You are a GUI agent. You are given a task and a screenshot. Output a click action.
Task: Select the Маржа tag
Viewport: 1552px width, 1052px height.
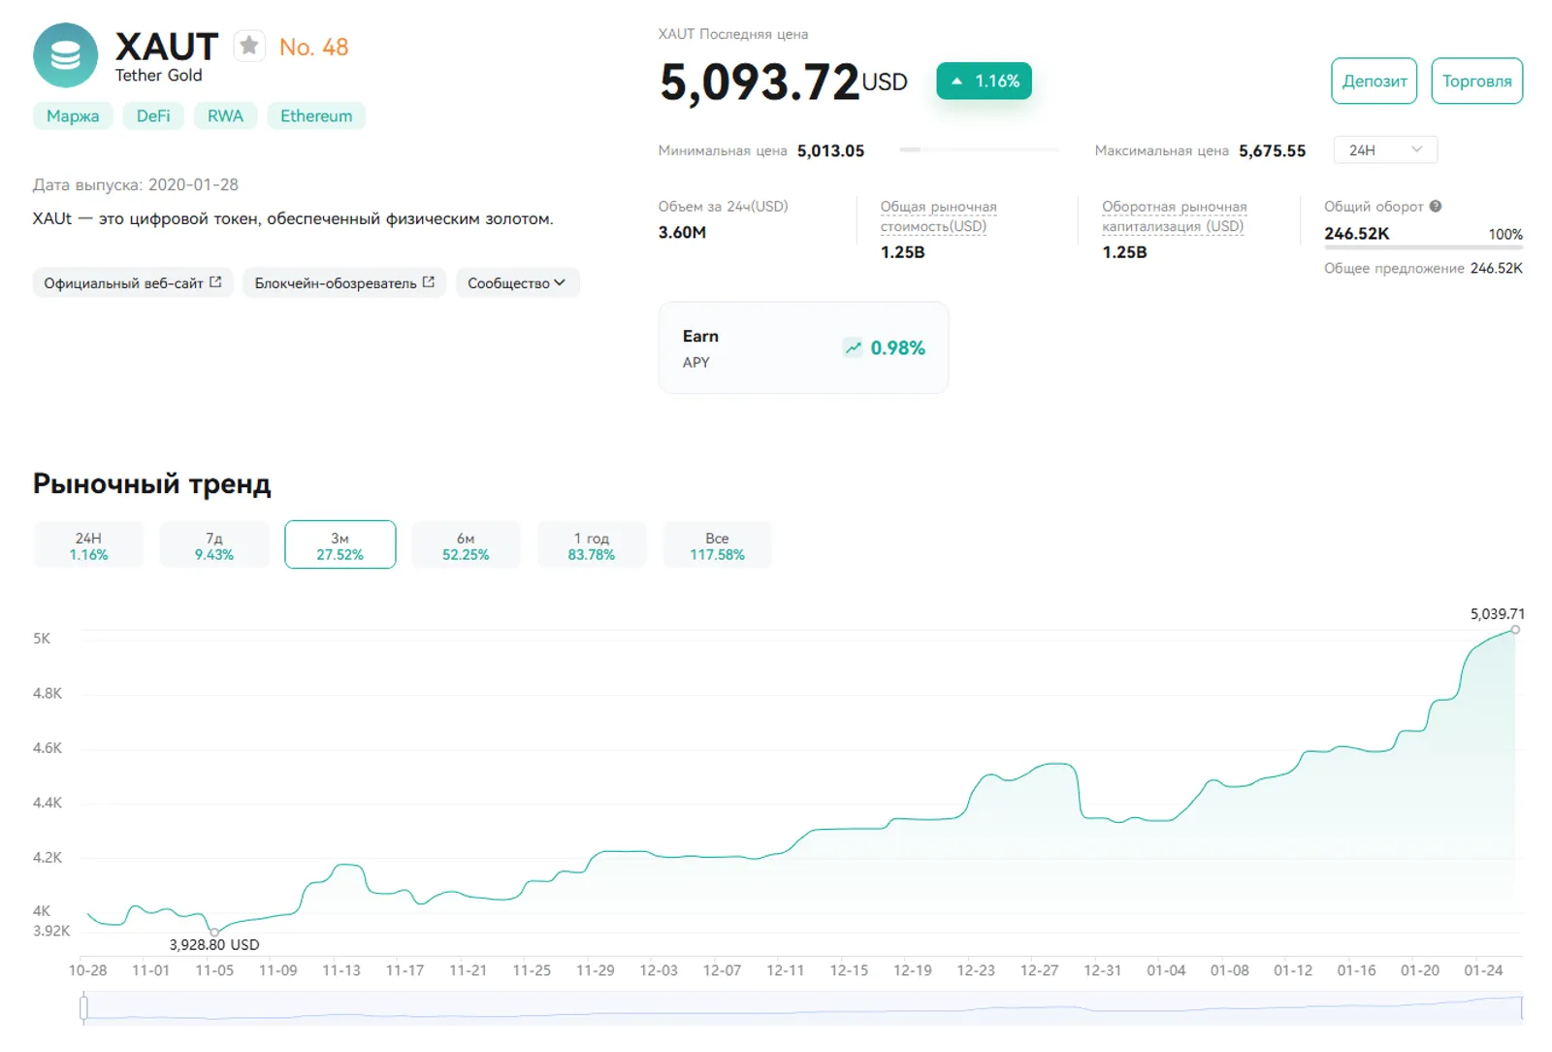pos(73,115)
